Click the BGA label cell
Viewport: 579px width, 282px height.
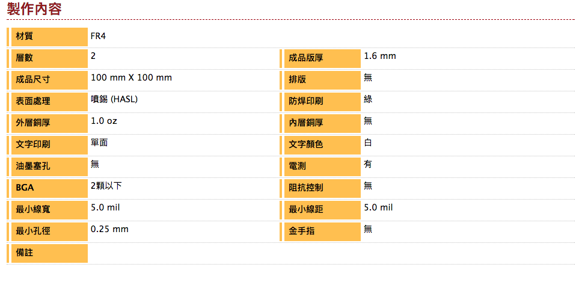pos(49,188)
